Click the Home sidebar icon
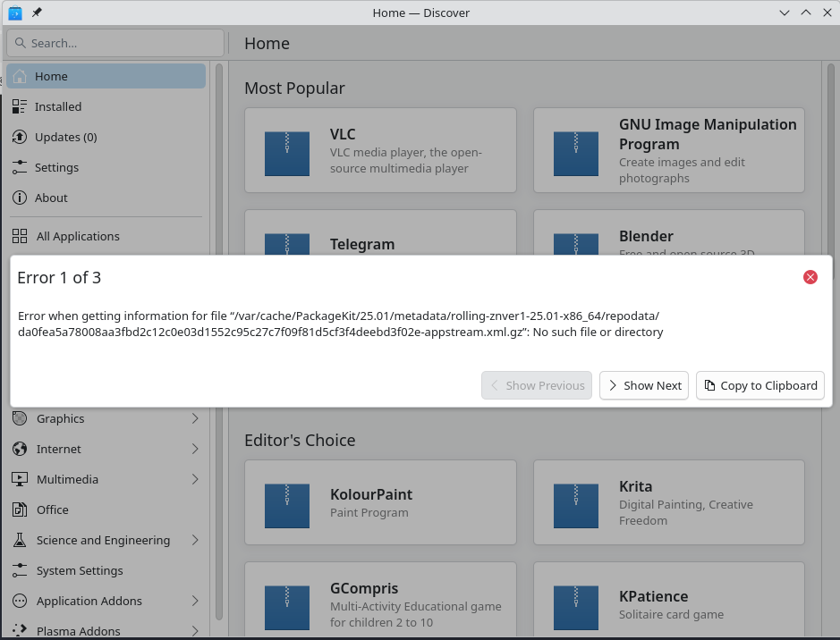The height and width of the screenshot is (640, 840). (20, 77)
